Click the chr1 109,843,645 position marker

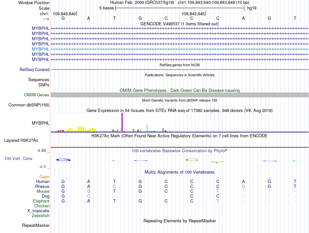194,14
